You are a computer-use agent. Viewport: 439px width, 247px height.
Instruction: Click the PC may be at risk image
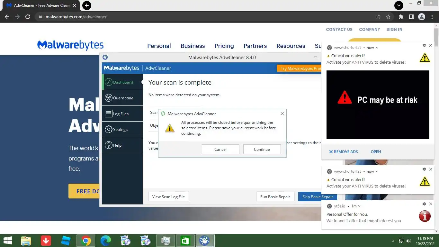(378, 105)
